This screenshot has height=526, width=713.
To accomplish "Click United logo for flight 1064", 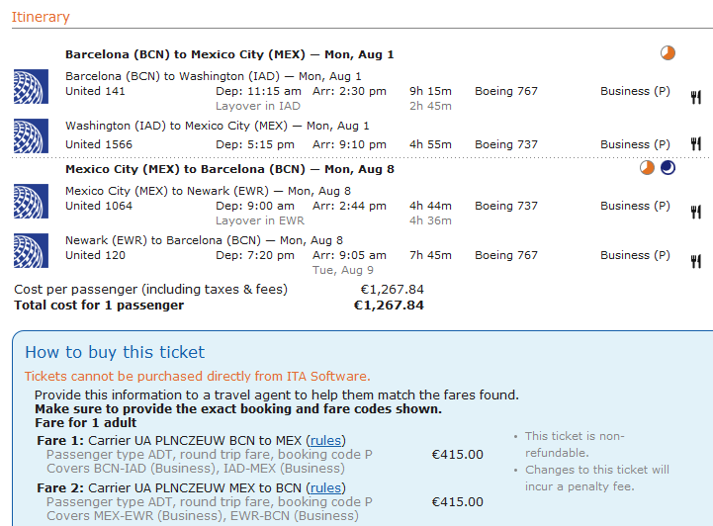I will (31, 201).
